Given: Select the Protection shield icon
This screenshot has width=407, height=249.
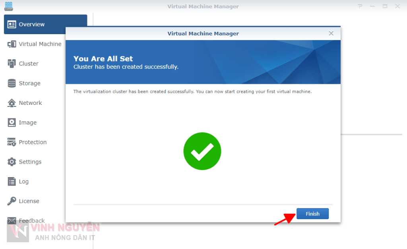Looking at the screenshot, I should tap(12, 142).
